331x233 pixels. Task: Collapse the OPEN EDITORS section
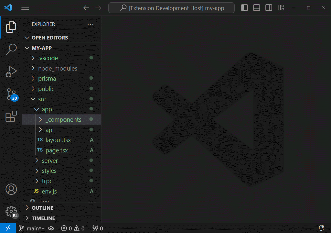click(62, 38)
